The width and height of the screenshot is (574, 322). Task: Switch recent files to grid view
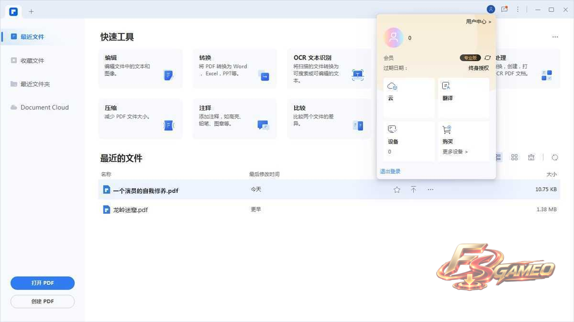coord(514,157)
